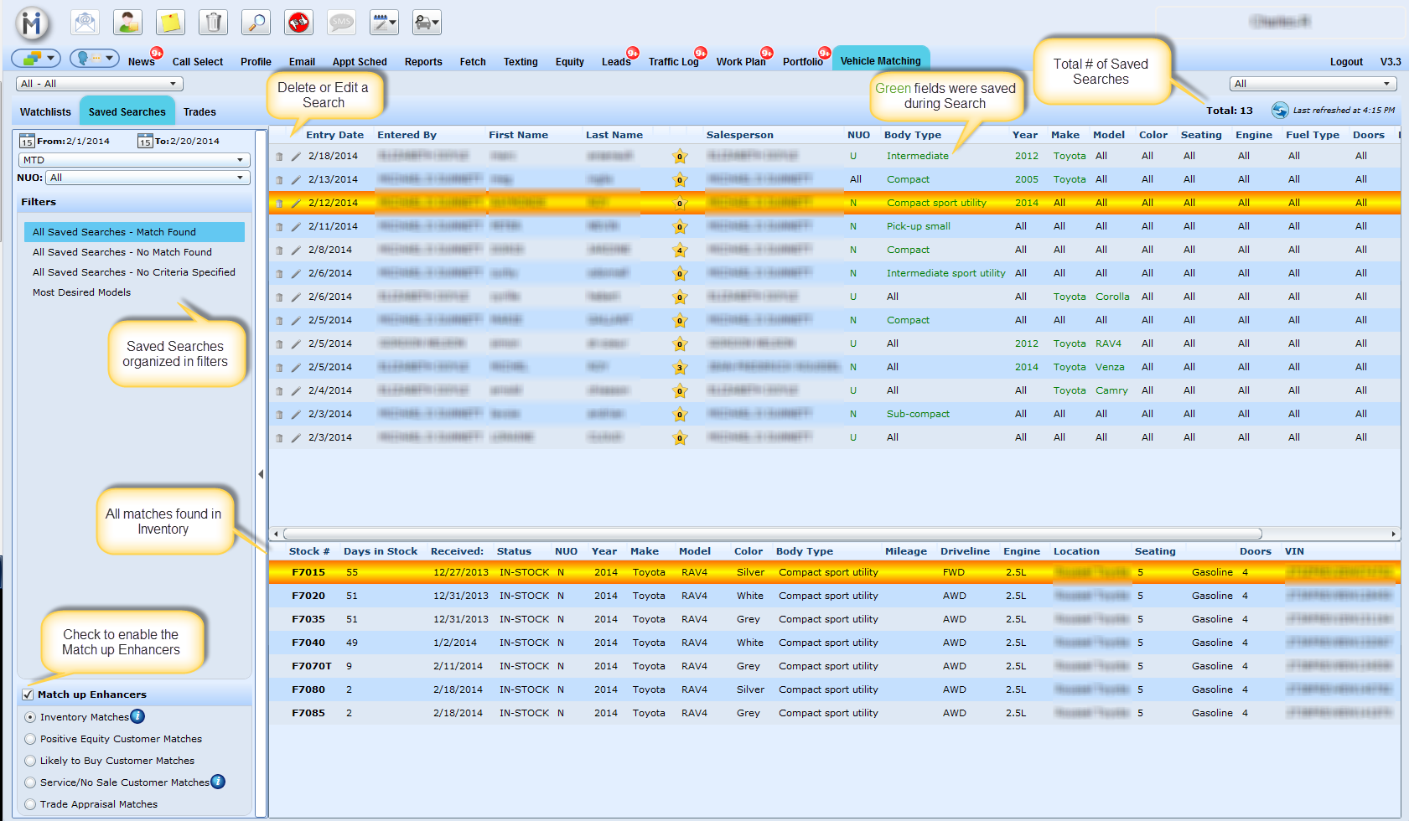Click refresh icon beside Last refreshed time
Screen dimensions: 1409x821
click(1279, 111)
